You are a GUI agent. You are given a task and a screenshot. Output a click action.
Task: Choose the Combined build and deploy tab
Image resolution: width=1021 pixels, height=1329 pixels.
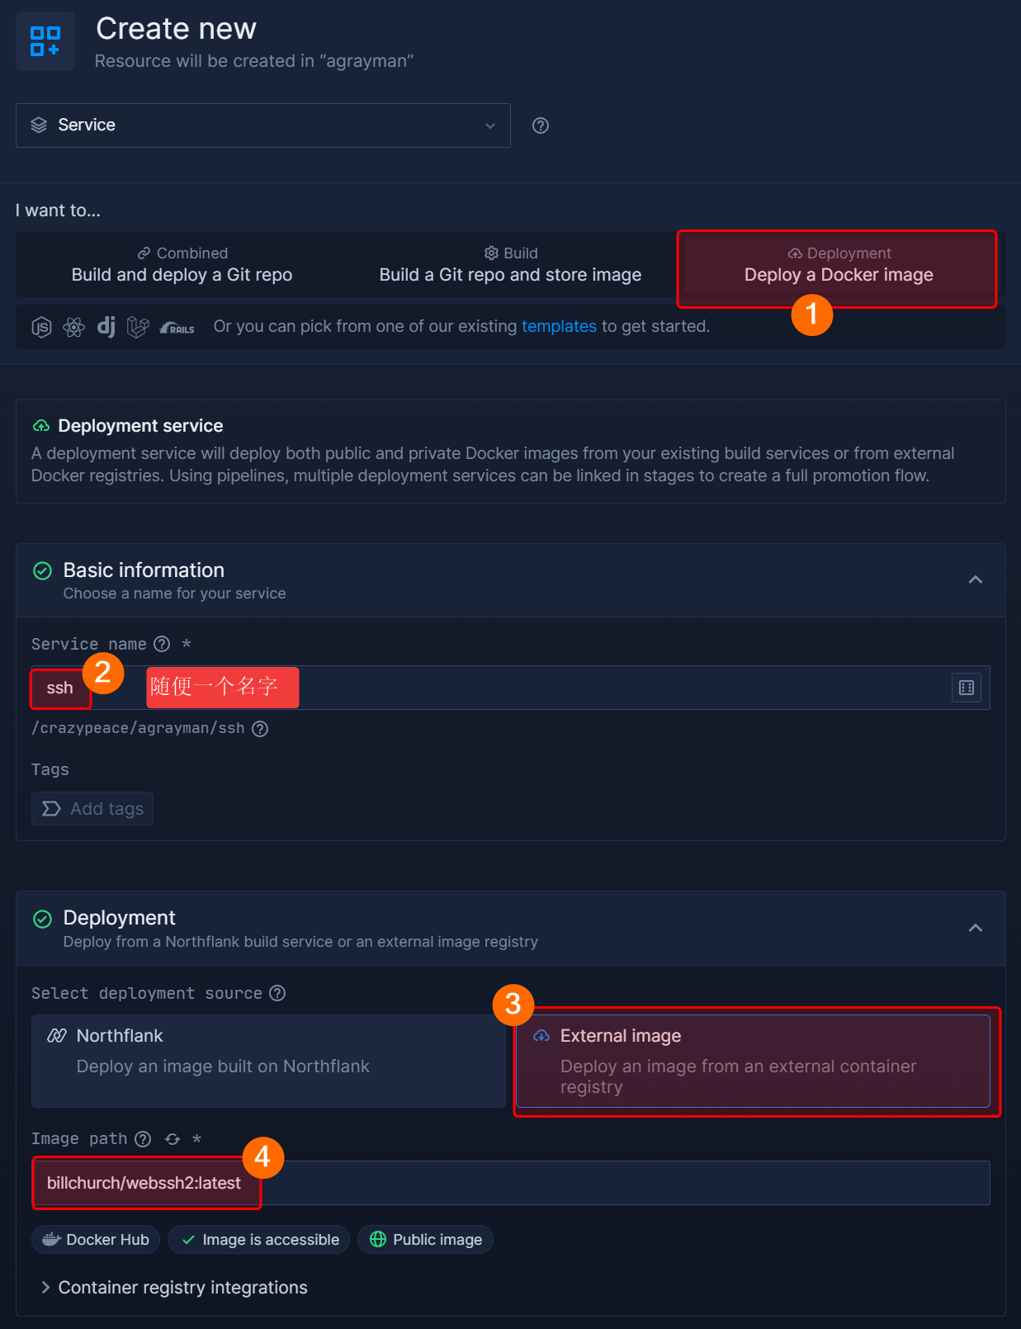click(x=182, y=264)
